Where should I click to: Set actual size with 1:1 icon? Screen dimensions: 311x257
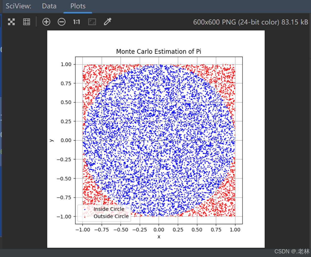pos(77,22)
